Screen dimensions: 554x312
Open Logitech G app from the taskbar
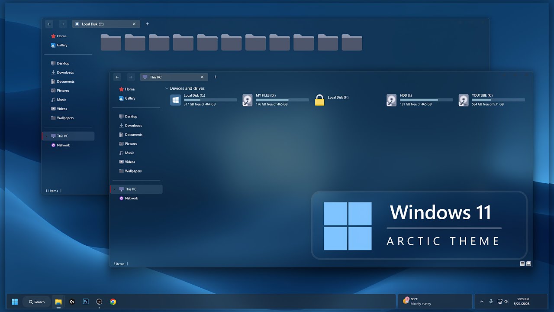pos(72,302)
